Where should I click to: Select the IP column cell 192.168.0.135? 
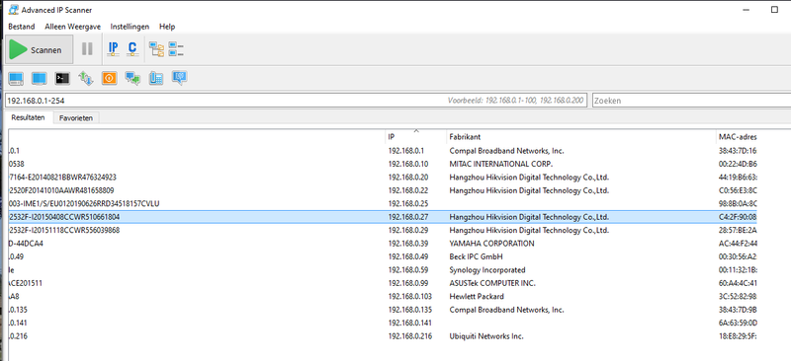(x=410, y=310)
